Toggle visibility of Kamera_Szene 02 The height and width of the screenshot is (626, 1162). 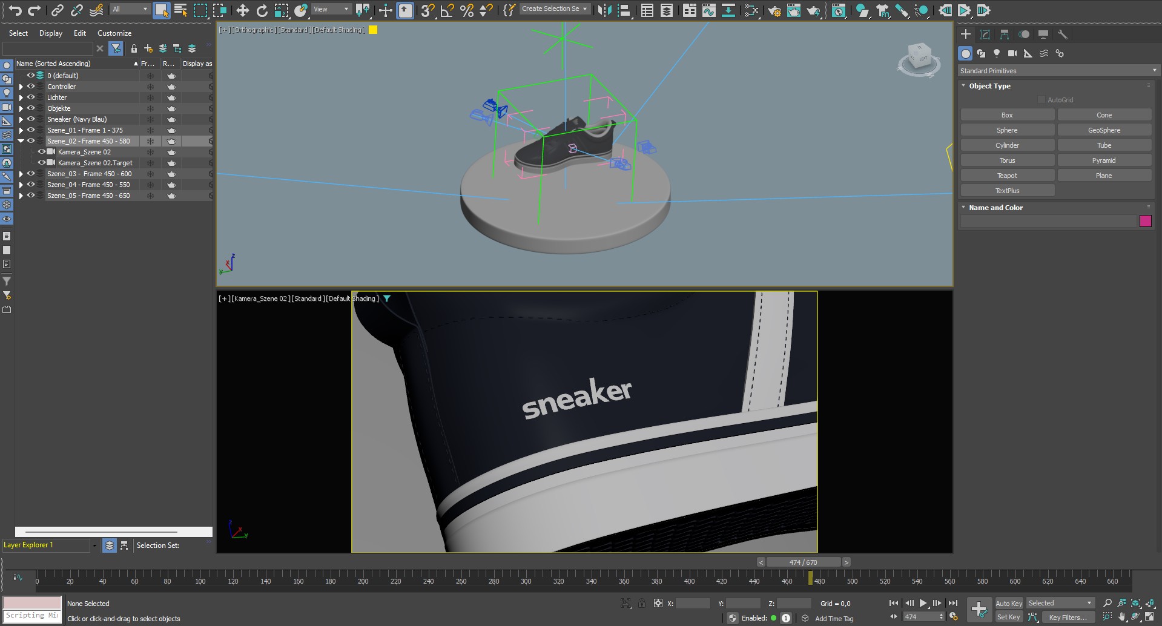click(42, 152)
